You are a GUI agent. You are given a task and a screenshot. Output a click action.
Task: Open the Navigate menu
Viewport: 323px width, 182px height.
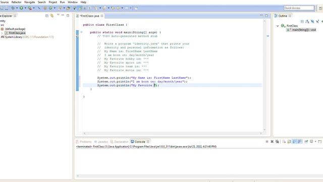tap(29, 2)
